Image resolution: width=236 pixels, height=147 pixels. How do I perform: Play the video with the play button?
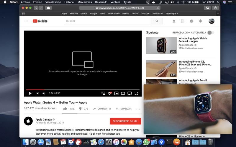pyautogui.click(x=30, y=93)
